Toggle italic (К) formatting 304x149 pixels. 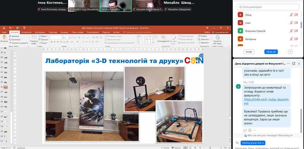click(55, 42)
